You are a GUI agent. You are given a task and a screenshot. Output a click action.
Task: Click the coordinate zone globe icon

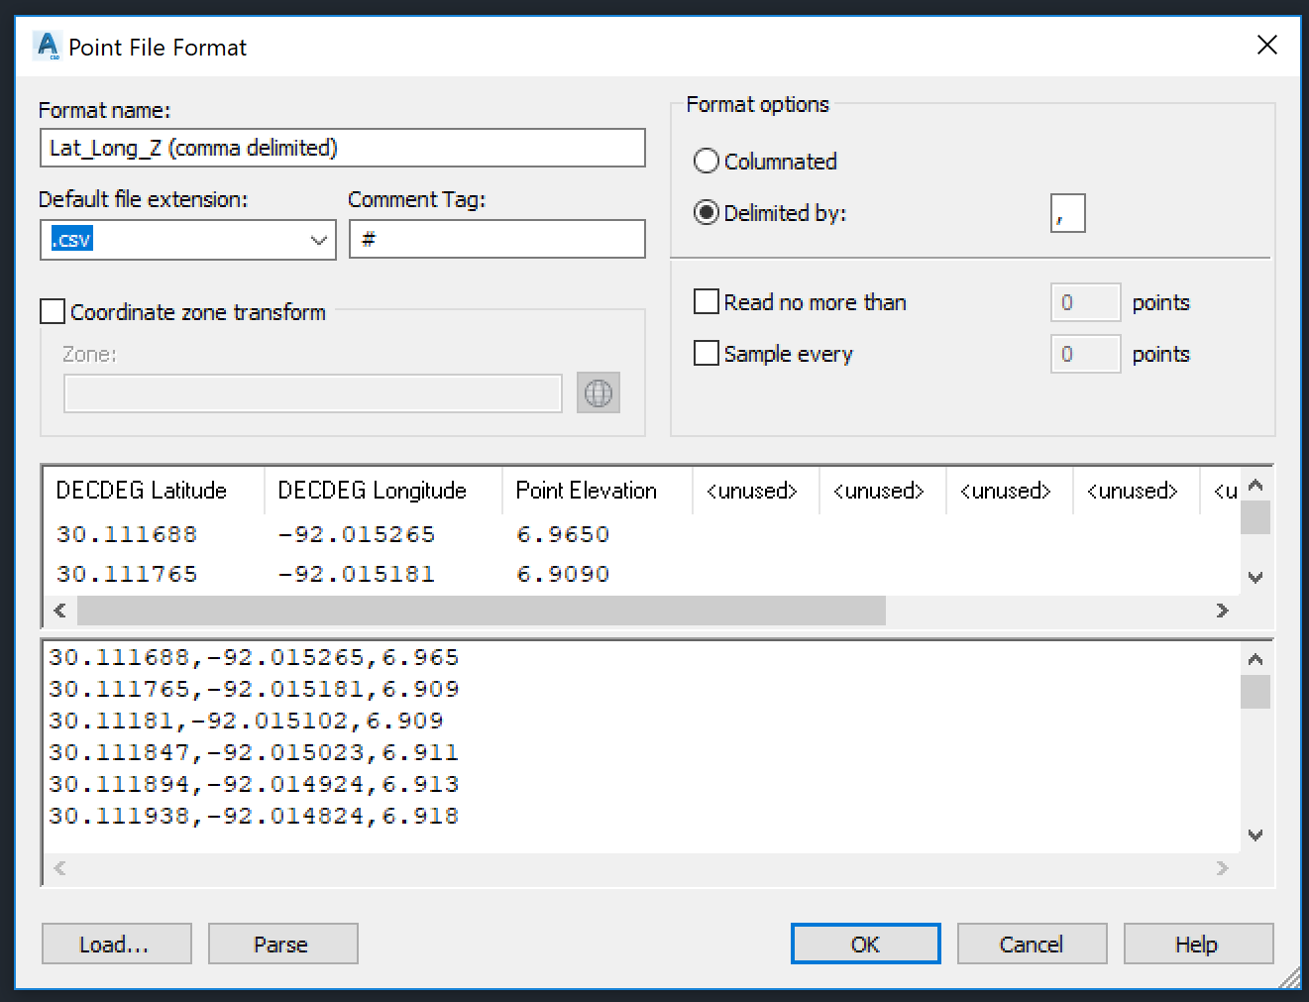pos(598,392)
